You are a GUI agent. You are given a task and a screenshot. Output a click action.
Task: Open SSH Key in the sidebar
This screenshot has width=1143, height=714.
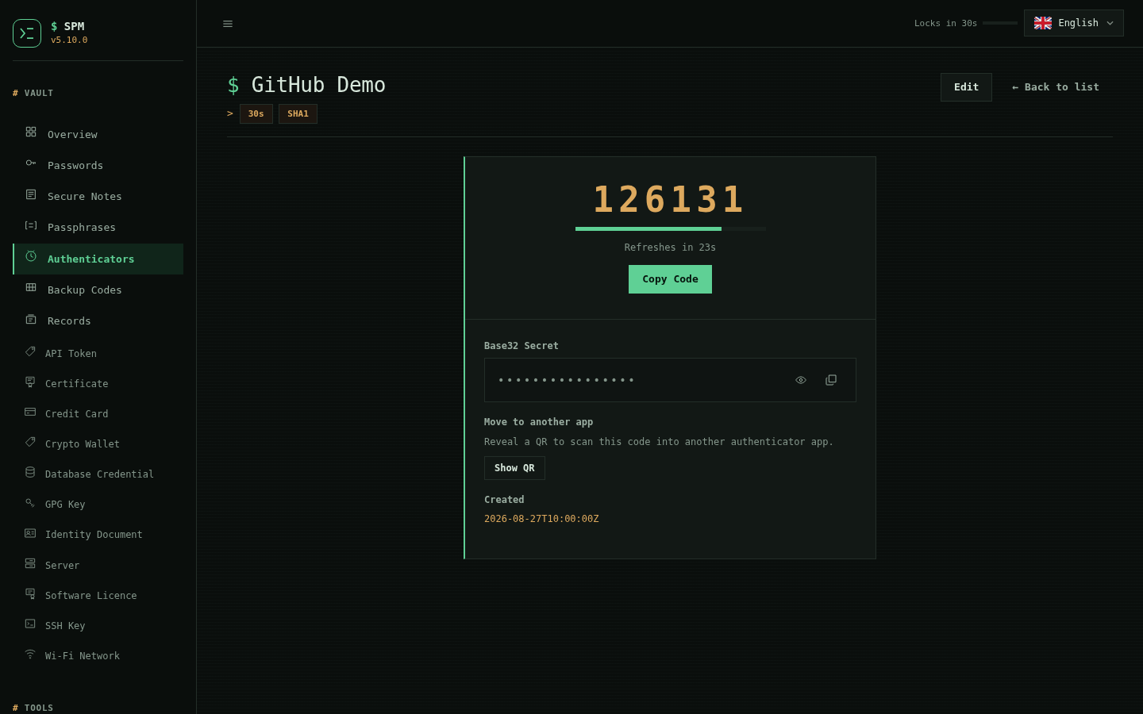tap(98, 624)
